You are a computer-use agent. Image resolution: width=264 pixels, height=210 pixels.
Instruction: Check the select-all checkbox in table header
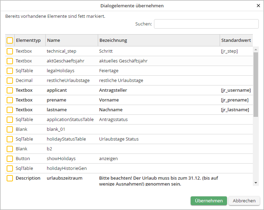pos(10,40)
